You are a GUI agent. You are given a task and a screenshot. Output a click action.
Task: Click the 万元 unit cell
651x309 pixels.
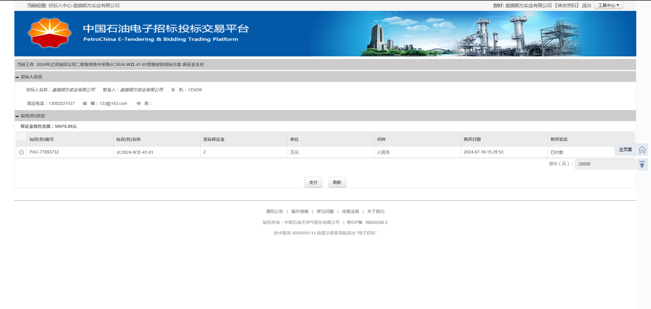point(330,152)
